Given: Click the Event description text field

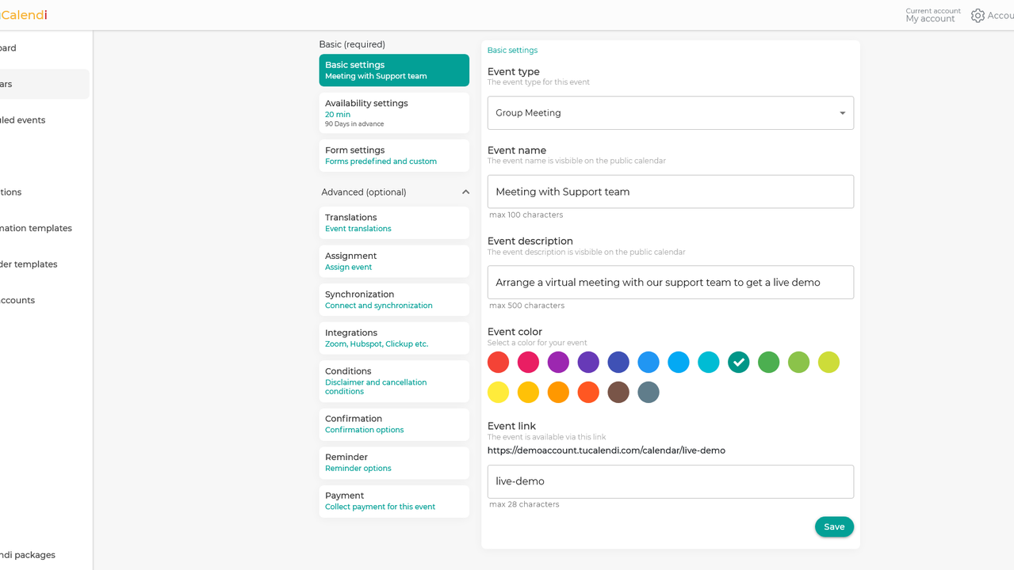Looking at the screenshot, I should click(670, 283).
